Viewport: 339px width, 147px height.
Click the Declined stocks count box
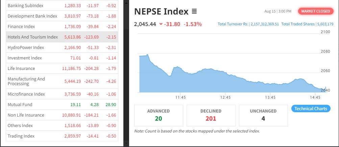pyautogui.click(x=211, y=115)
